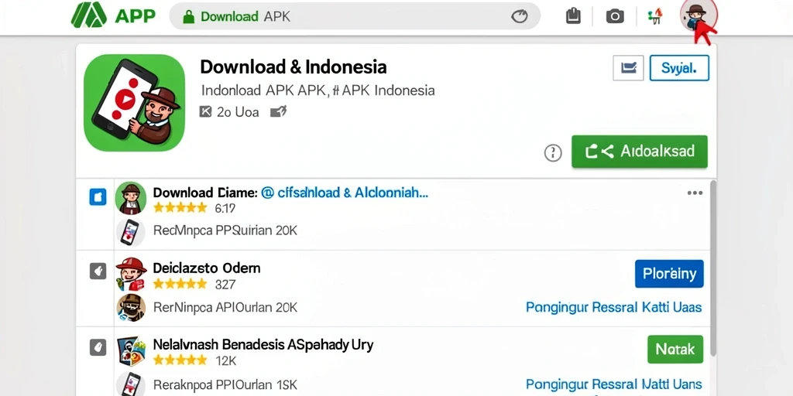Image resolution: width=793 pixels, height=396 pixels.
Task: Click the green lock icon in address bar
Action: tap(188, 17)
